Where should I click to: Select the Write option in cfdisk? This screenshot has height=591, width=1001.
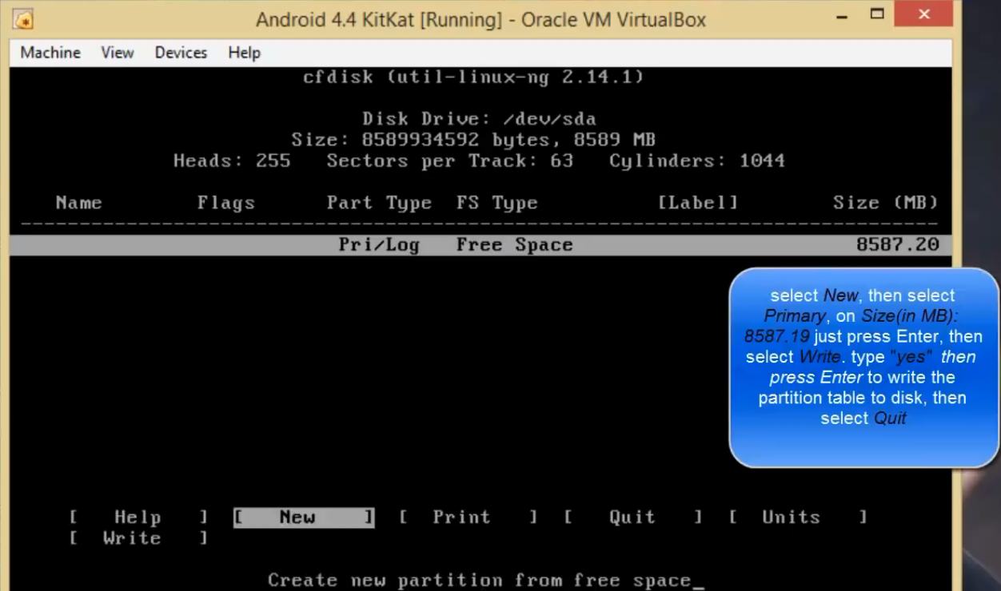(x=138, y=538)
